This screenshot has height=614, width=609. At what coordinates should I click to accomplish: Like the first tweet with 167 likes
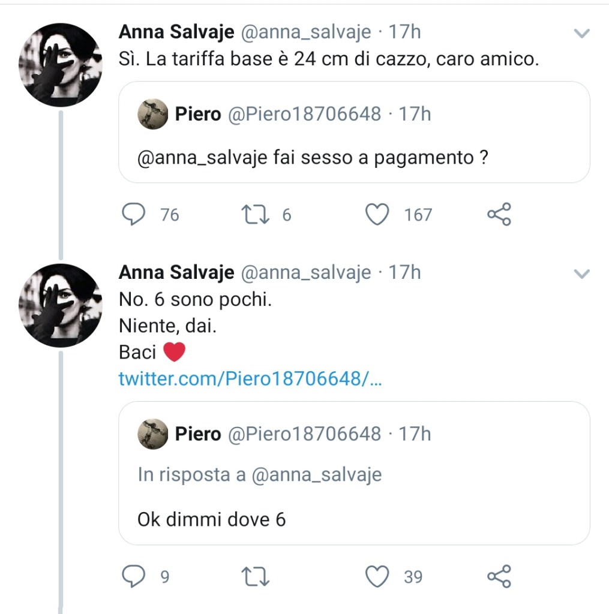[x=377, y=215]
